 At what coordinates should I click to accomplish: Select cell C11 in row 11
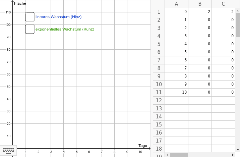tap(223, 92)
